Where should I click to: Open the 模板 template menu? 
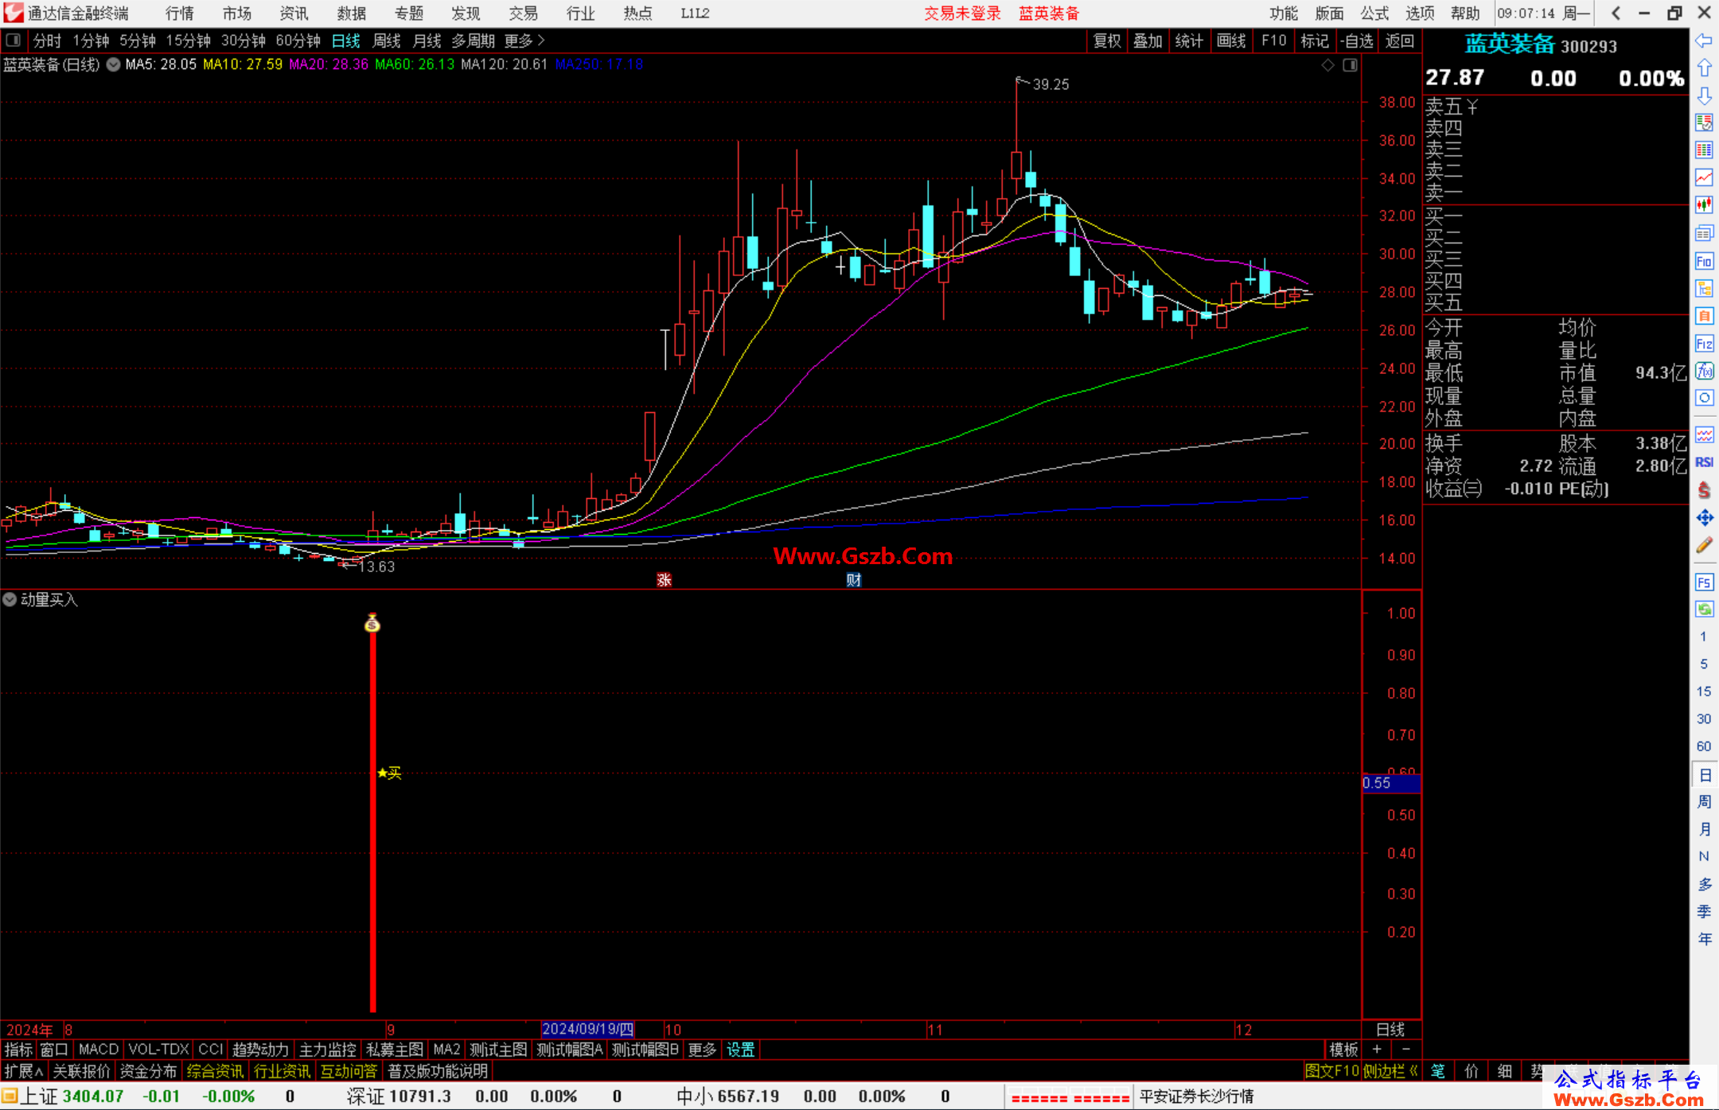coord(1343,1050)
